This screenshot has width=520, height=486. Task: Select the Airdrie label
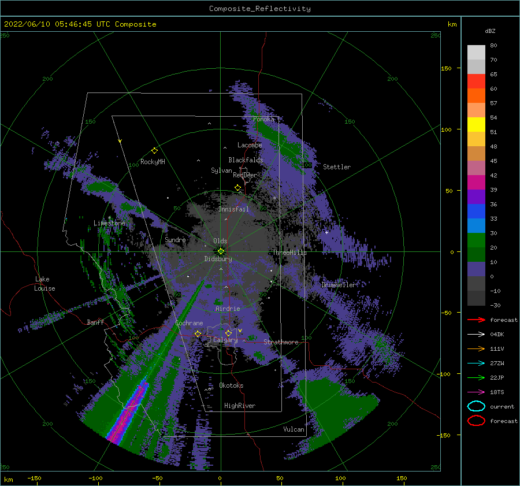click(x=228, y=309)
